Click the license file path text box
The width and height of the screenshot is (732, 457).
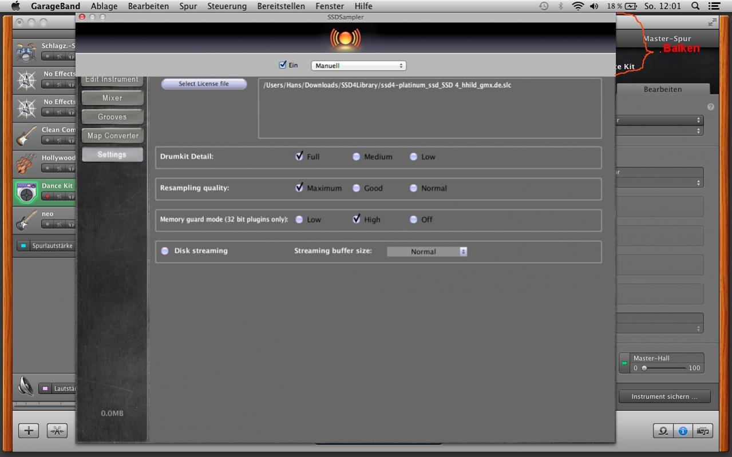click(x=430, y=109)
